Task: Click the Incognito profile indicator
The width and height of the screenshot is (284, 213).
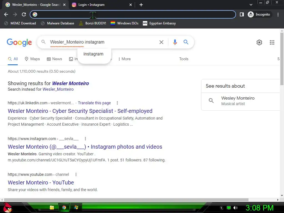Action: point(259,14)
